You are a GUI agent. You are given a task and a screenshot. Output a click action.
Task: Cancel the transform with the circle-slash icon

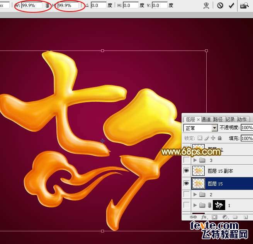pyautogui.click(x=220, y=5)
